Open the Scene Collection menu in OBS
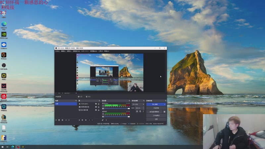This screenshot has height=149, width=265. pos(93,51)
